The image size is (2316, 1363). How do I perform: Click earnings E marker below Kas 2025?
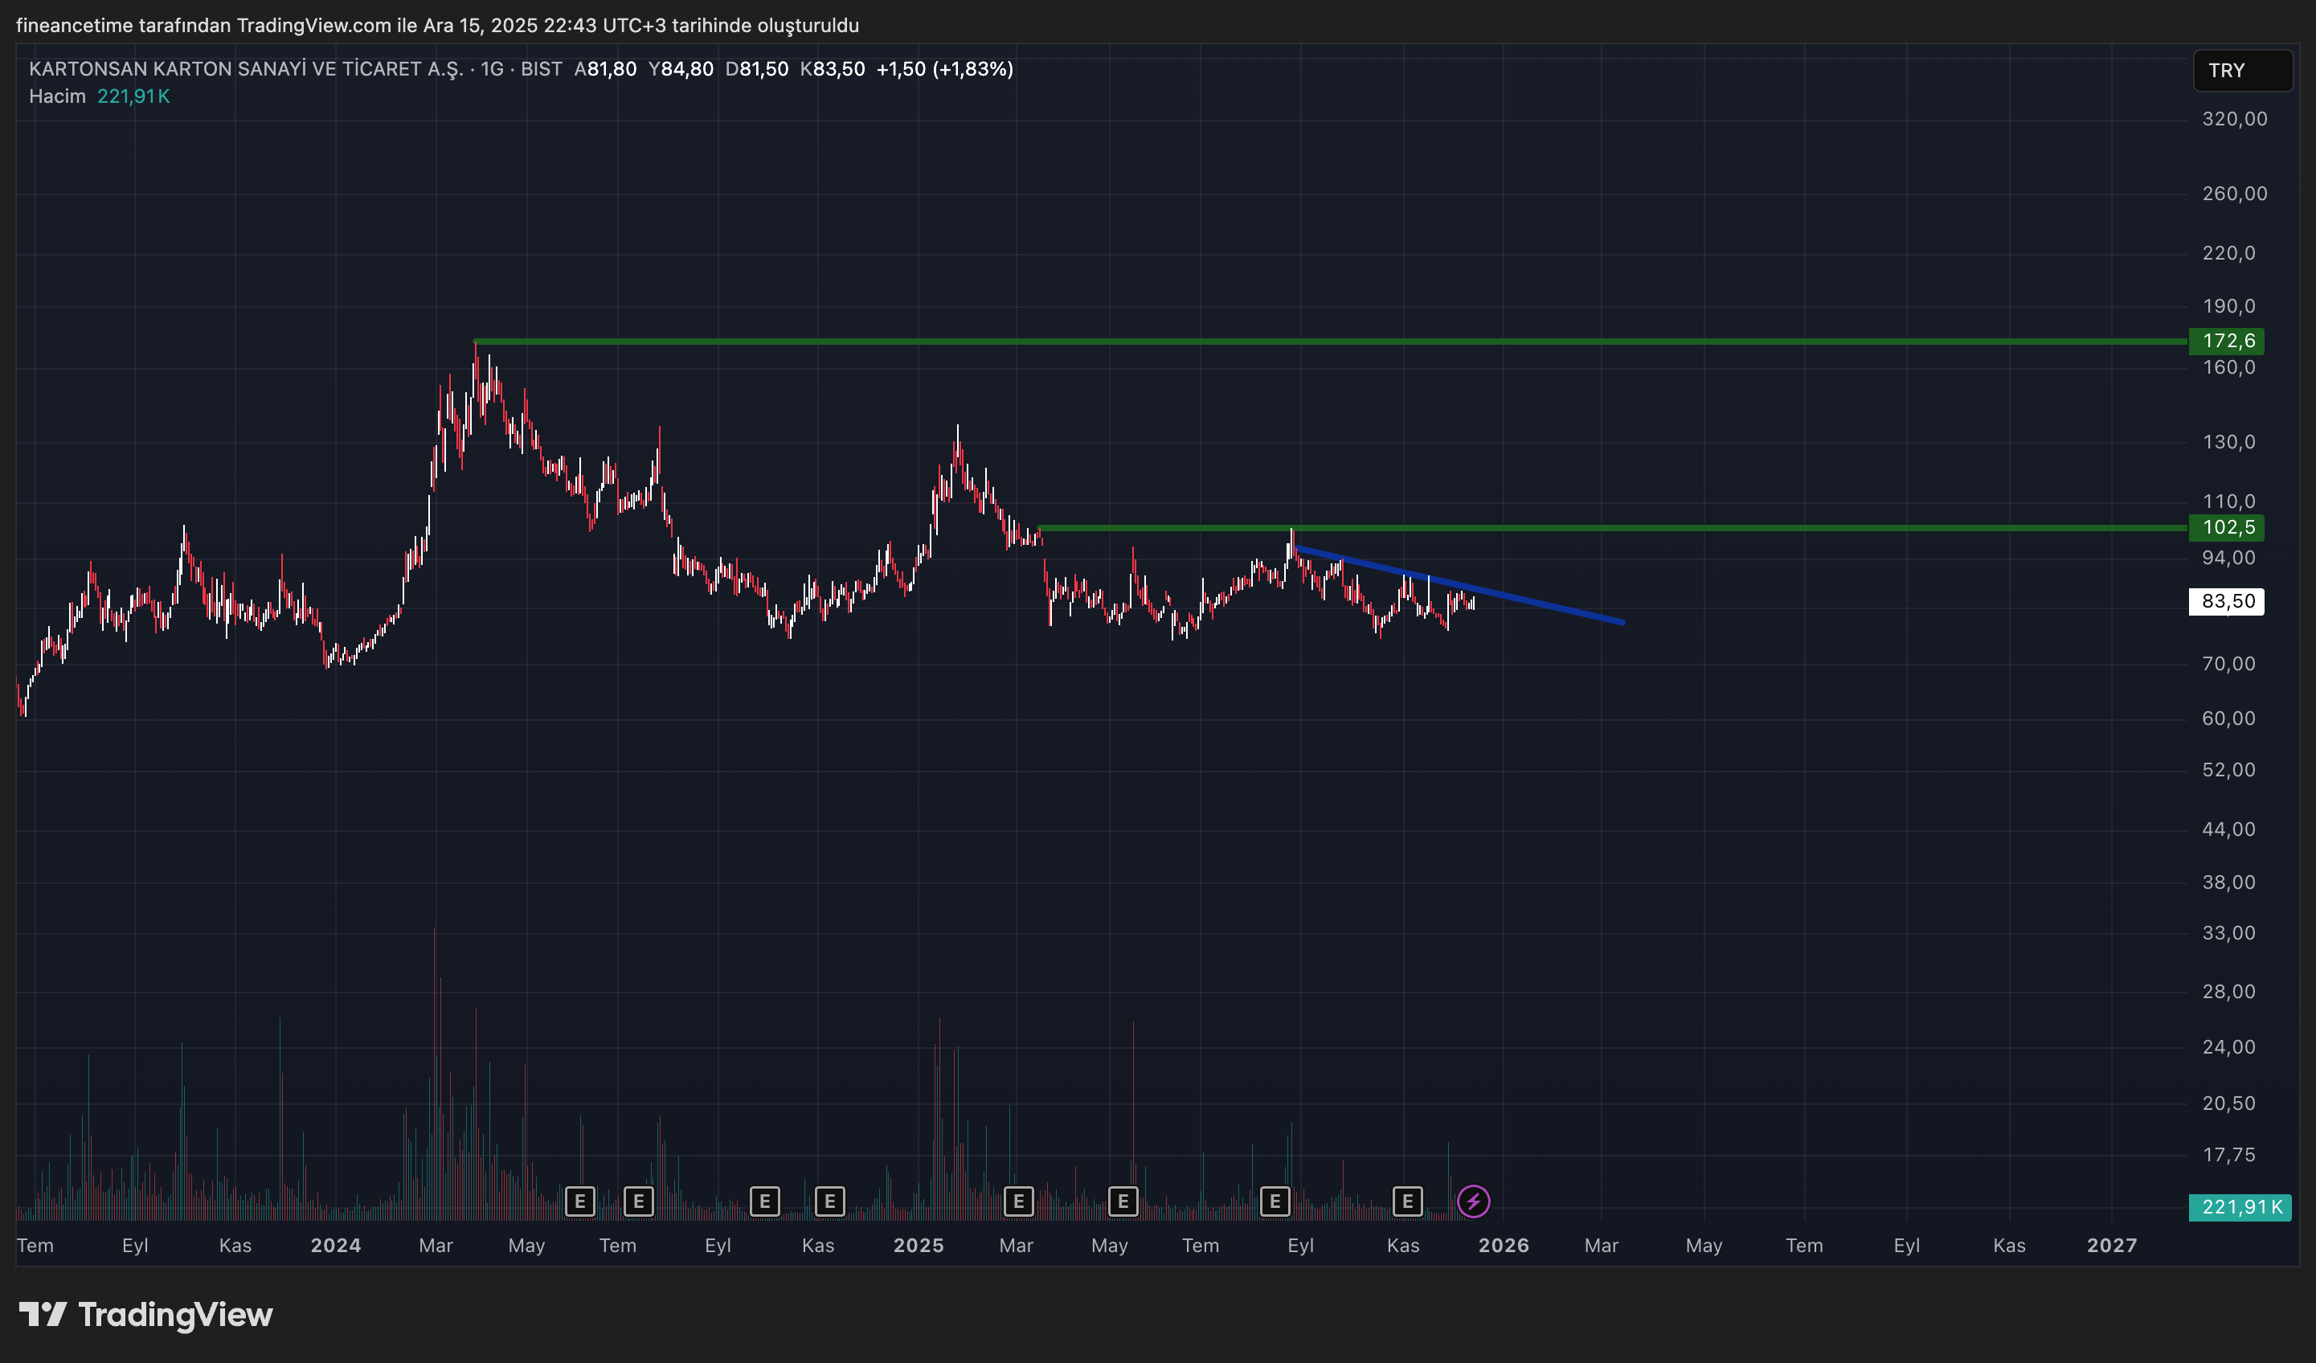click(x=1407, y=1201)
